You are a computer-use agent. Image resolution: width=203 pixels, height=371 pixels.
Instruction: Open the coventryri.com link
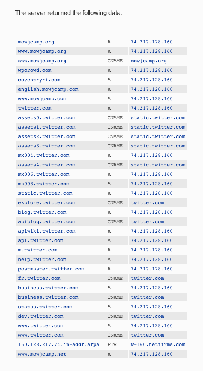(39, 80)
